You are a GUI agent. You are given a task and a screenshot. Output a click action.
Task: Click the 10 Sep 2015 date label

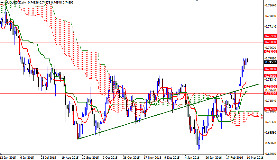90,158
